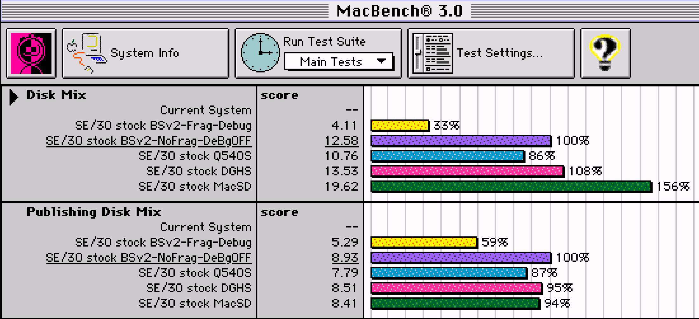The height and width of the screenshot is (319, 699).
Task: Click the 5.29 score value
Action: point(345,242)
